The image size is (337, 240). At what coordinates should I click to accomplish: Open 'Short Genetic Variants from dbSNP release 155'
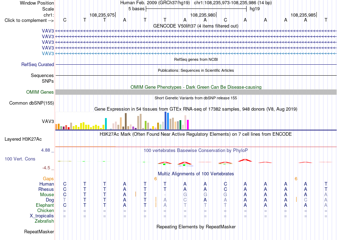(196, 98)
